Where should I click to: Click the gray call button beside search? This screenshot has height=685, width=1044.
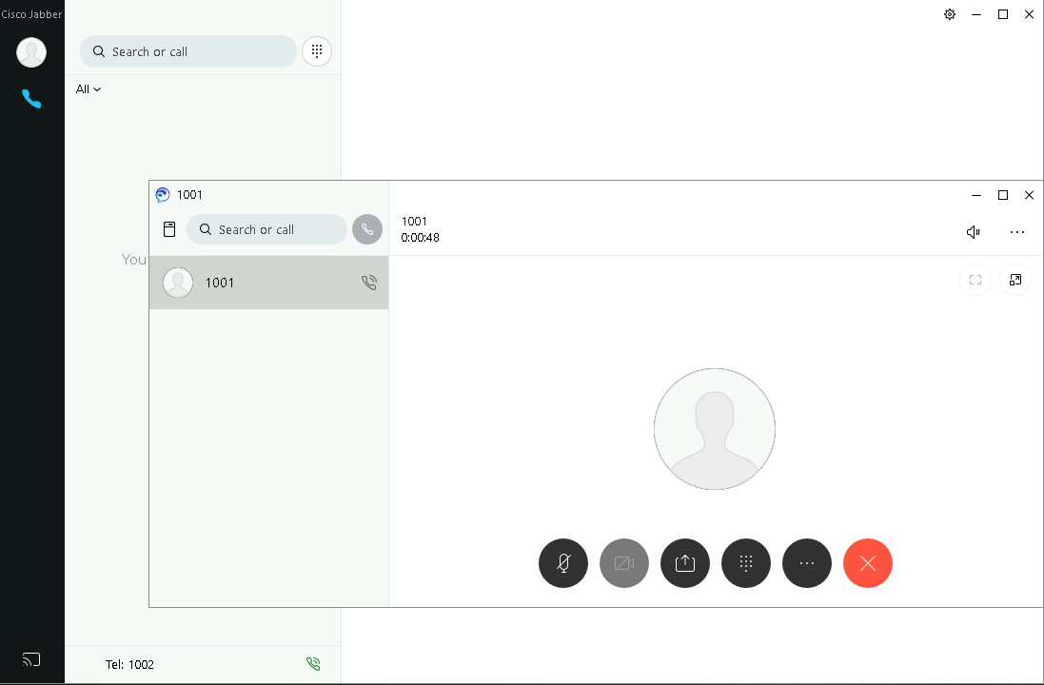coord(367,229)
